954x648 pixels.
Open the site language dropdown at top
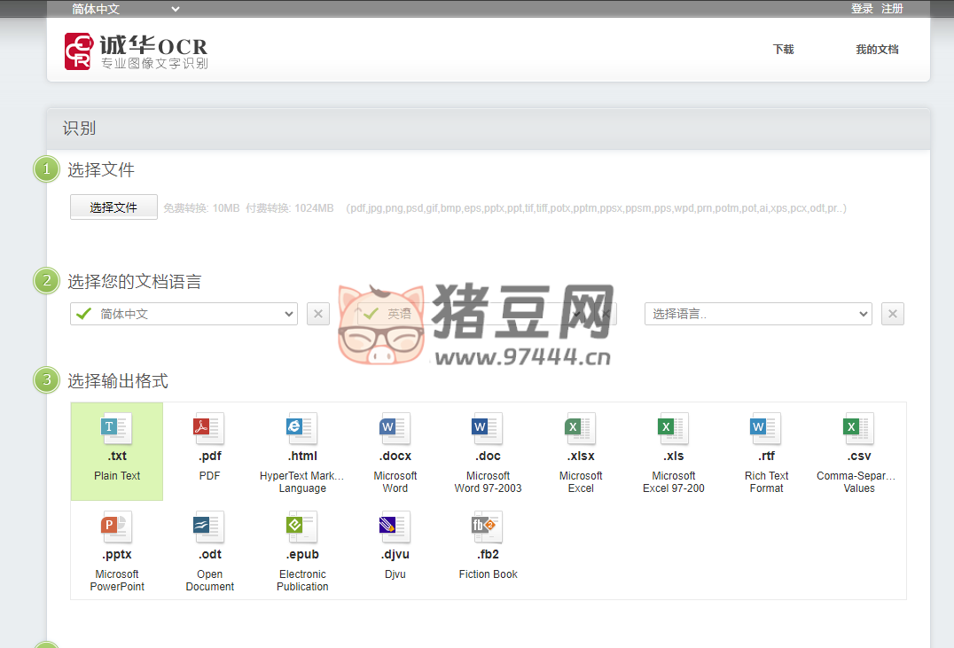[x=124, y=8]
